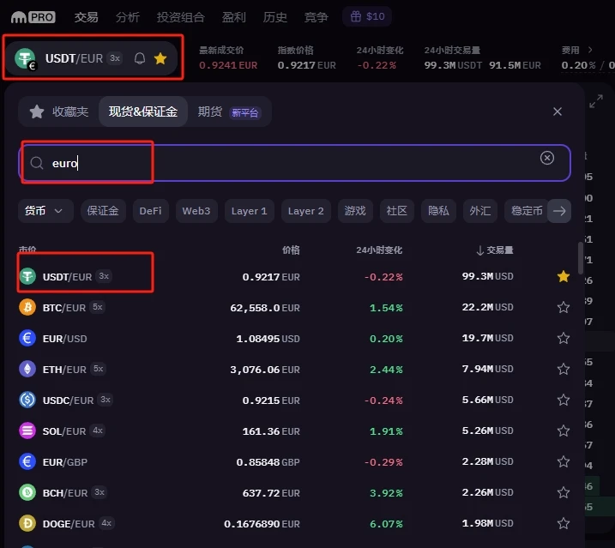Filter by 游戏 category

click(355, 211)
